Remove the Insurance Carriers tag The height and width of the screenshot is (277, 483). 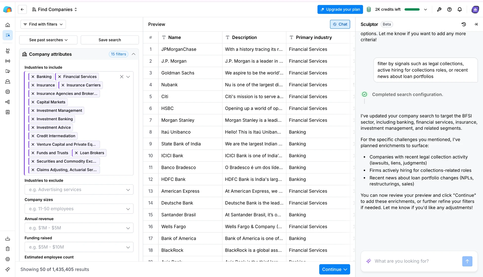coord(63,85)
